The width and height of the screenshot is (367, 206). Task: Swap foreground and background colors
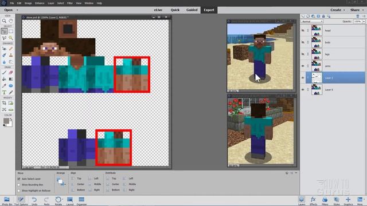click(11, 119)
